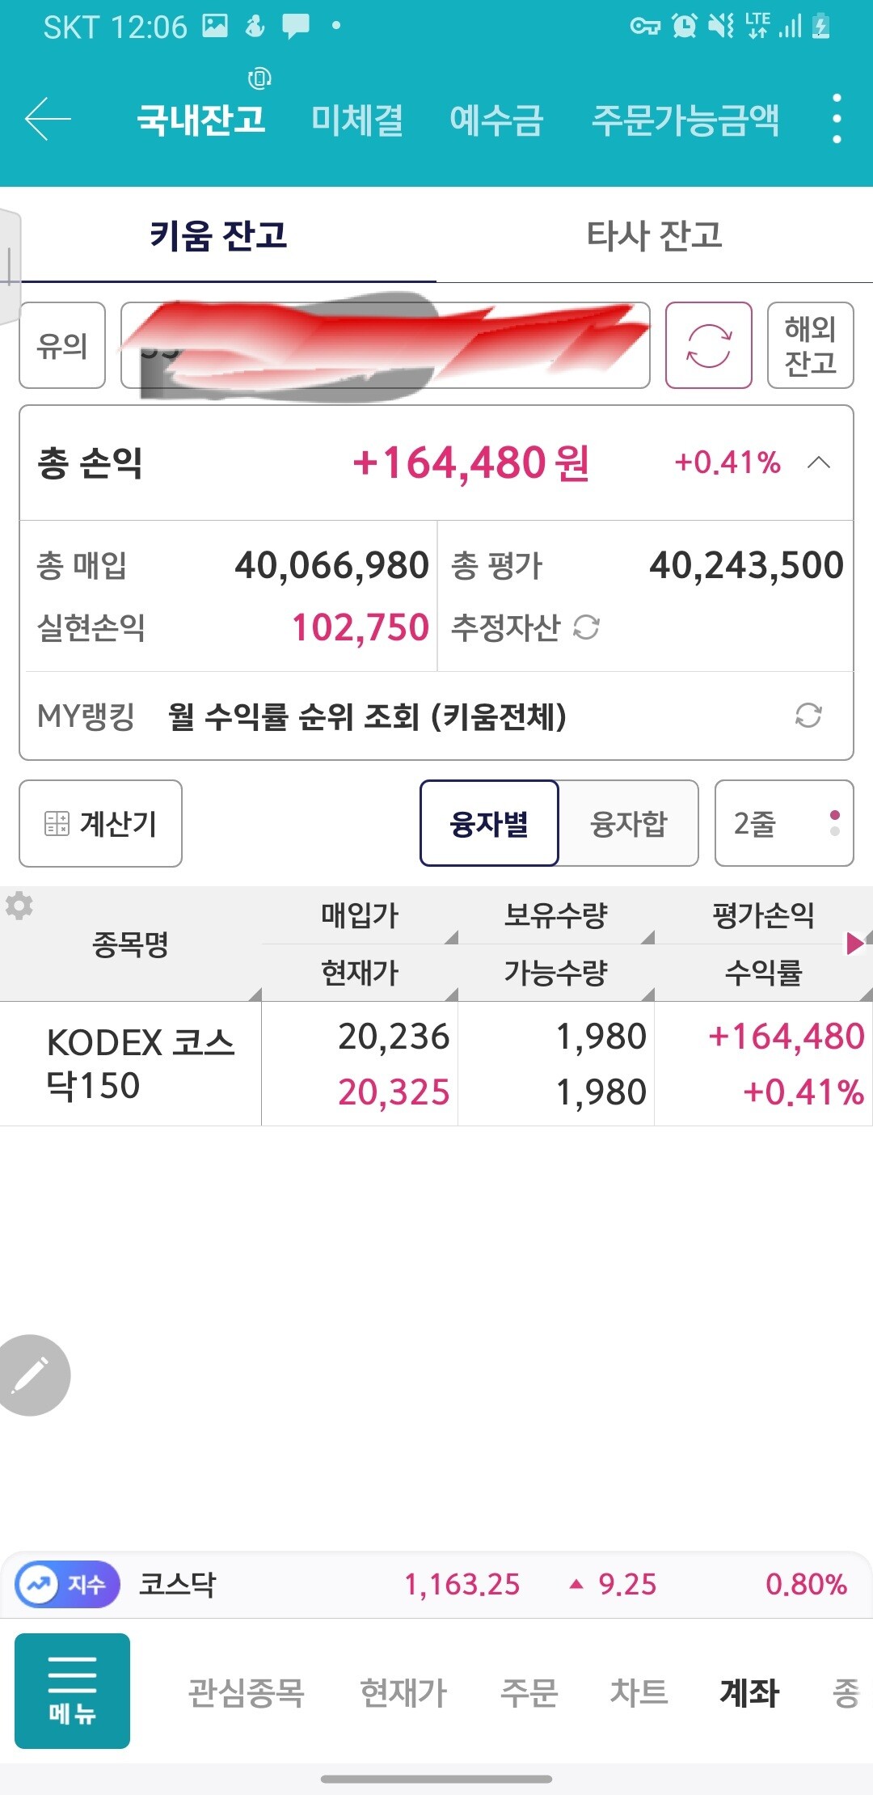The image size is (873, 1795).
Task: Open the account number selector
Action: [x=385, y=345]
